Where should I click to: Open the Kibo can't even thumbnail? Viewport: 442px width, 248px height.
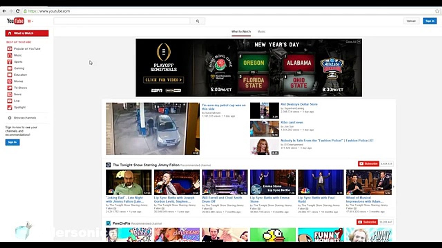[265, 129]
